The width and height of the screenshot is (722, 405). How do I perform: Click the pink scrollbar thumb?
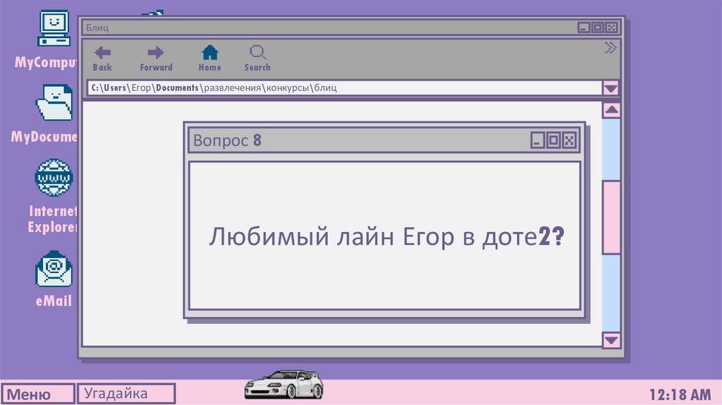611,217
